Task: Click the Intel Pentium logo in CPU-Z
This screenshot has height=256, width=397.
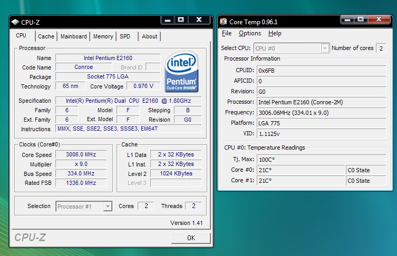Action: [181, 72]
